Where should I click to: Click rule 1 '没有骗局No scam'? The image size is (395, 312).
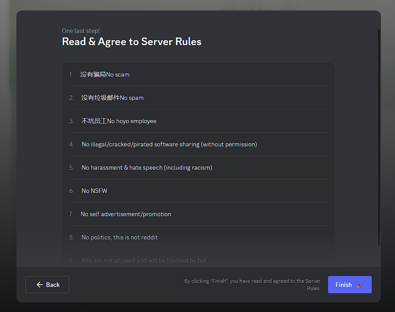coord(105,74)
